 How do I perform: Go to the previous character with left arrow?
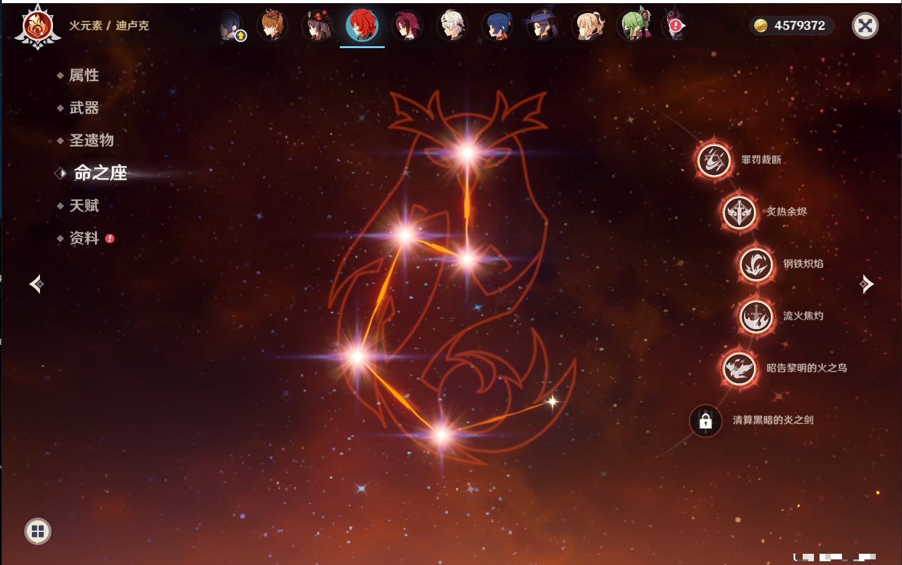pos(37,284)
